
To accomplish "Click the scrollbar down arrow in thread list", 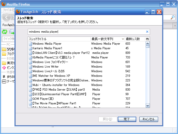I will click(x=147, y=105).
